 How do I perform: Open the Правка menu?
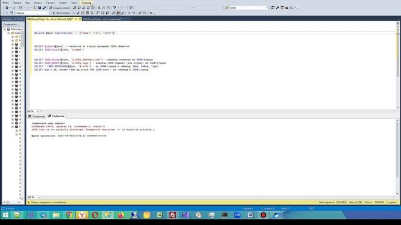[17, 2]
